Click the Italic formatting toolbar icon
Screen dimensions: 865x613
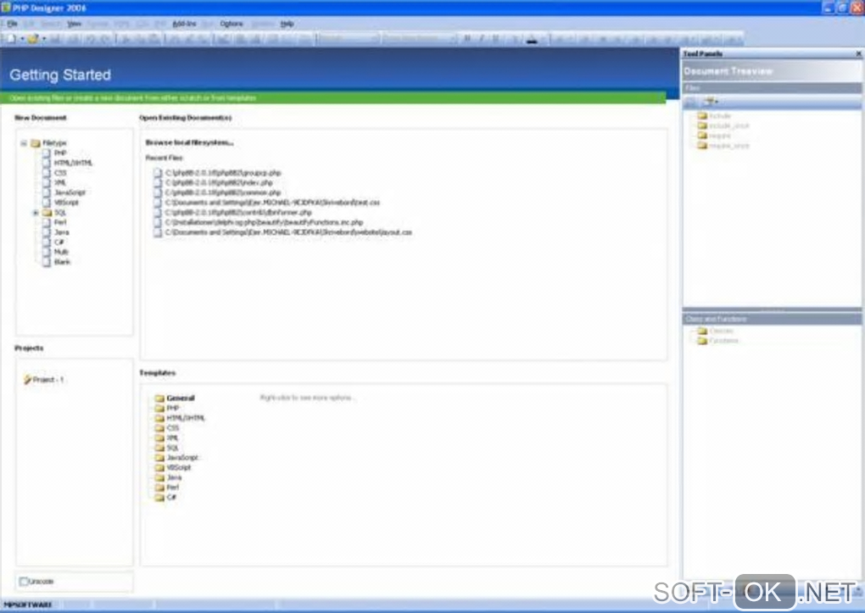[x=482, y=39]
